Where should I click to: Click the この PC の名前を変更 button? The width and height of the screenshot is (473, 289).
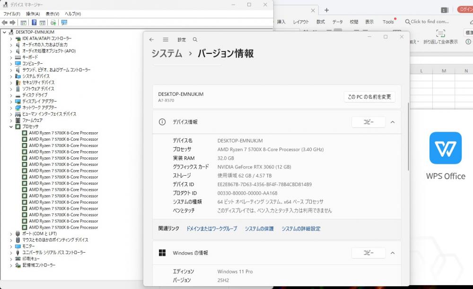point(369,97)
